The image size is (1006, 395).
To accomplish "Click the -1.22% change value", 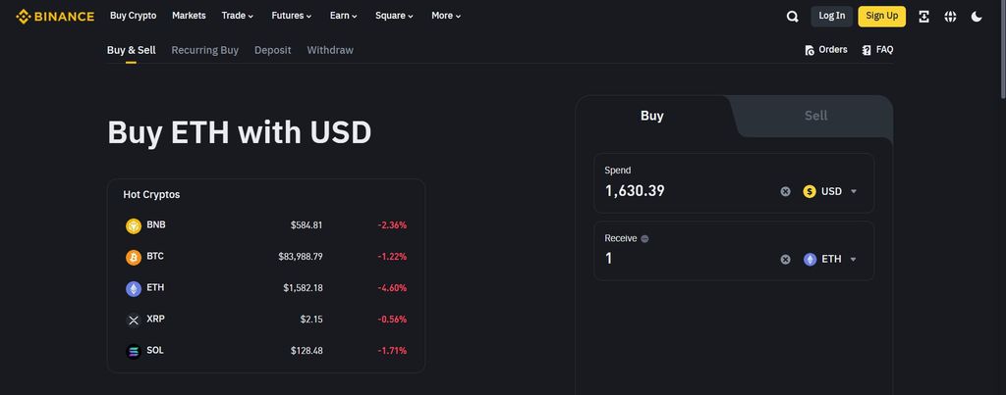I will tap(392, 257).
